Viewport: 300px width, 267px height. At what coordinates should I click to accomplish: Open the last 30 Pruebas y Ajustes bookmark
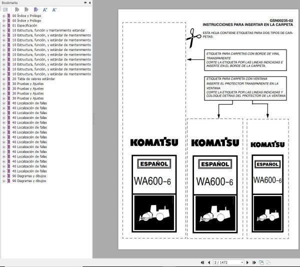(x=28, y=98)
